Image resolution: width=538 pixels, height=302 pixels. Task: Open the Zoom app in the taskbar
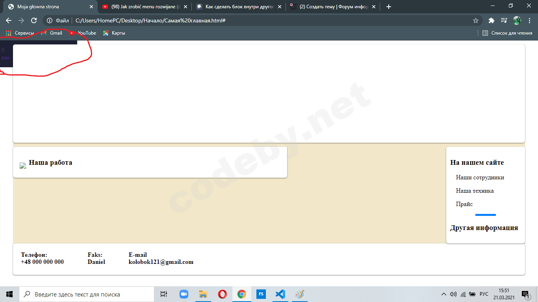(x=184, y=294)
